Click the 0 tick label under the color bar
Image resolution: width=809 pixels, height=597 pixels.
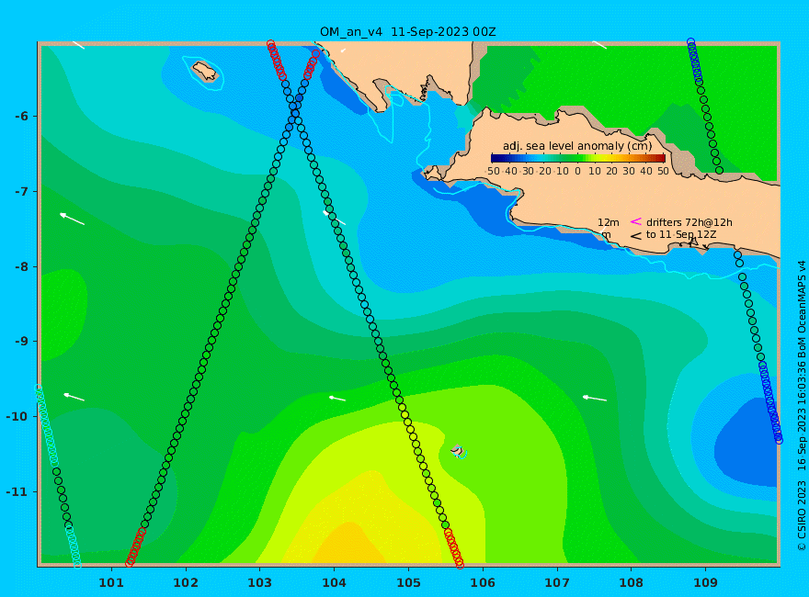pos(578,171)
